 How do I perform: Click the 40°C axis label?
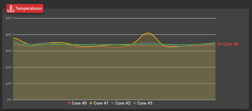(x=9, y=35)
